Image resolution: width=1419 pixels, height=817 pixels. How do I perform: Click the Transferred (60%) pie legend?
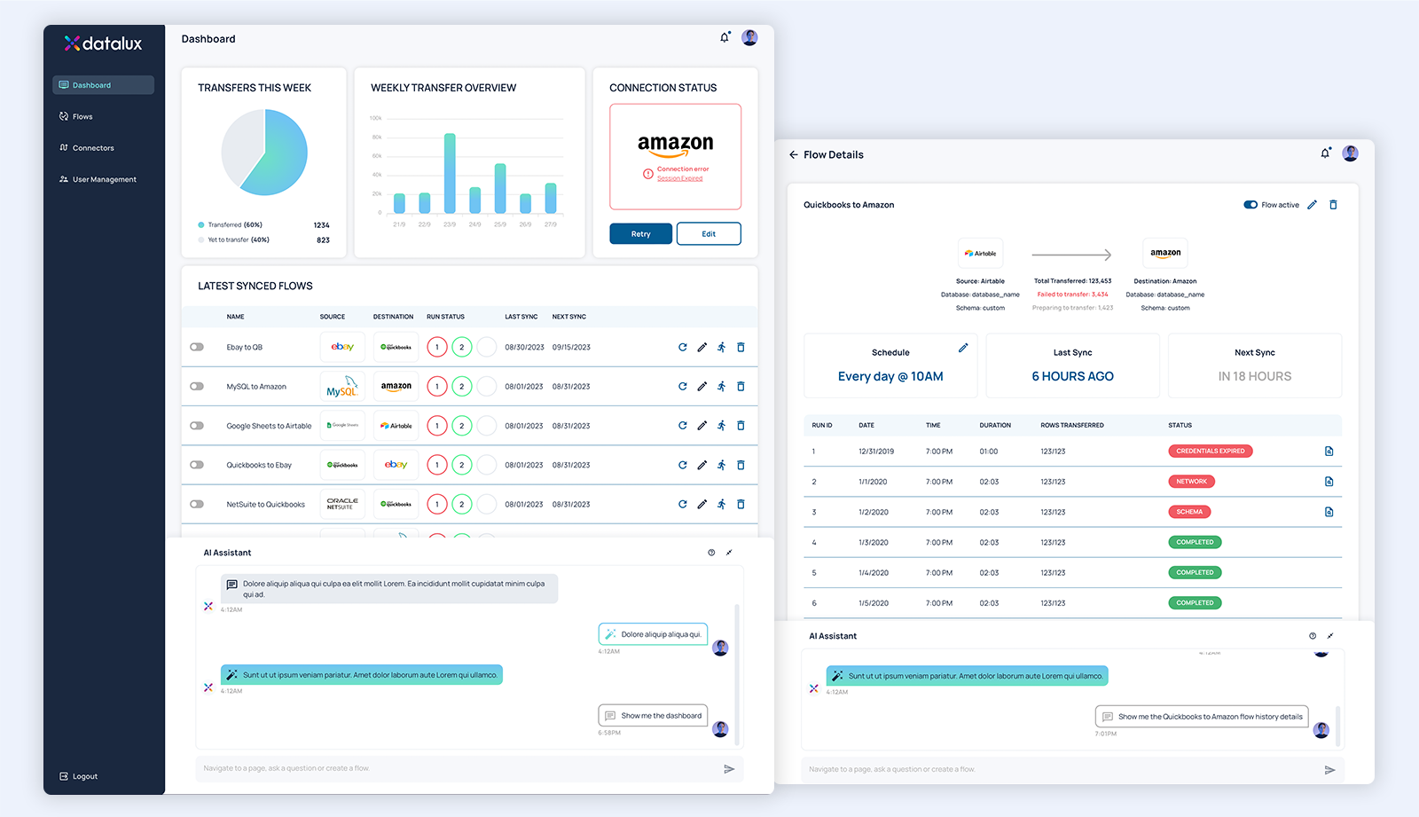pos(231,225)
